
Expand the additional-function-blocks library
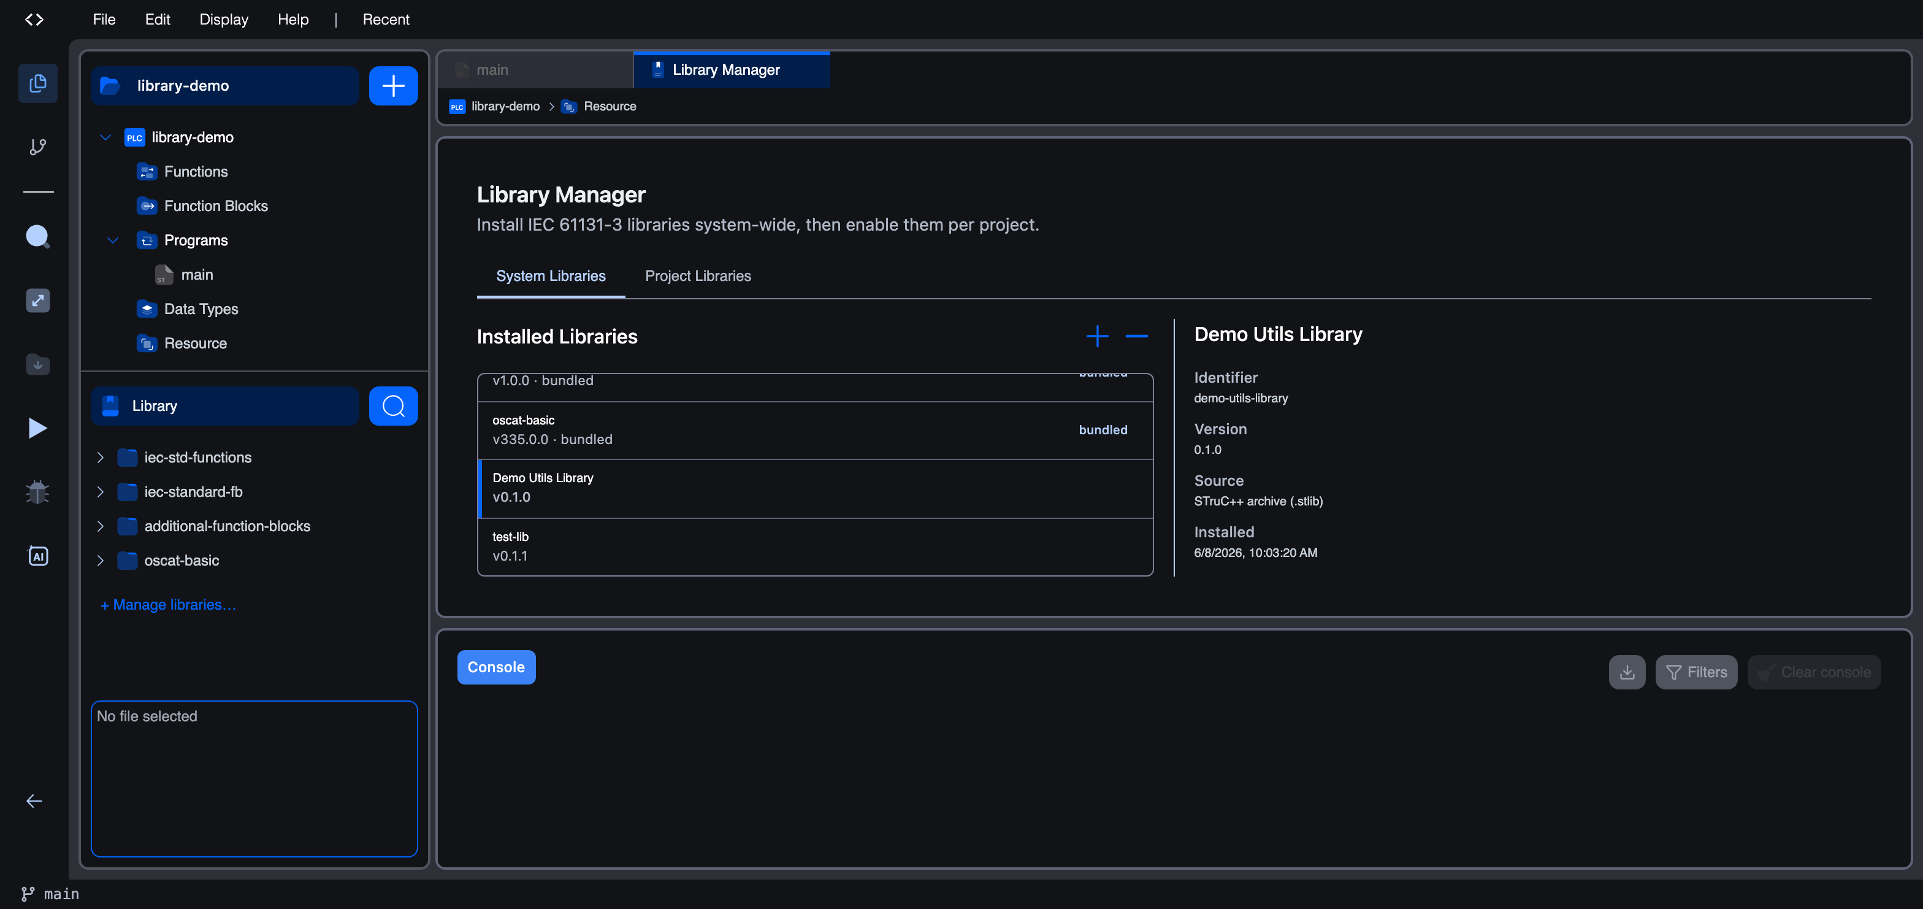tap(100, 526)
